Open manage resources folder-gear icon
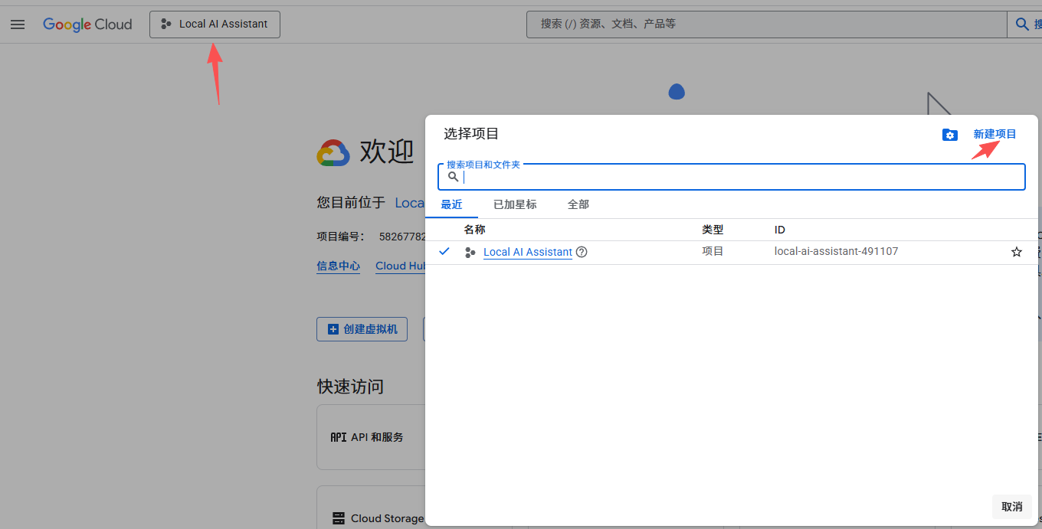The height and width of the screenshot is (529, 1042). click(950, 135)
